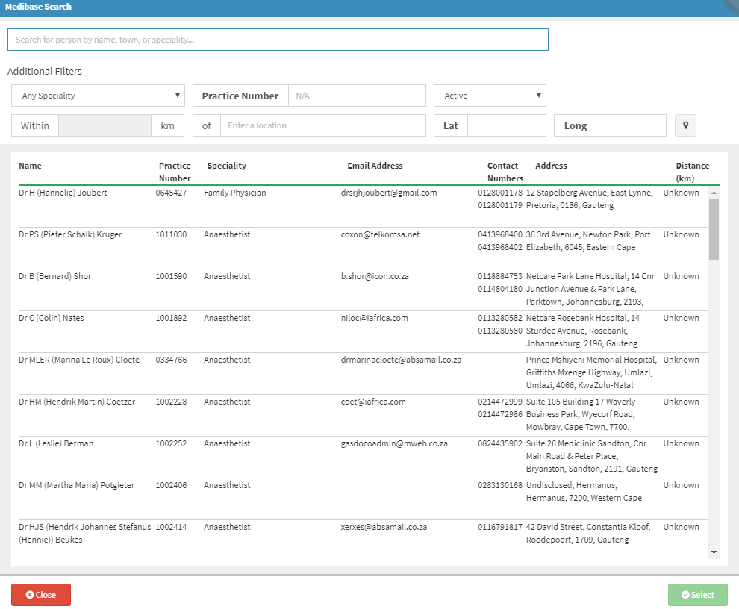Click the Speciality column header
The width and height of the screenshot is (739, 609).
coord(226,166)
